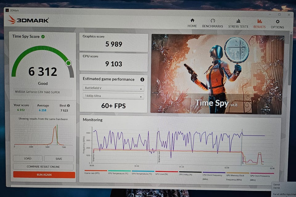Click the large 6 312 Time Spy score
The height and width of the screenshot is (197, 296).
(x=43, y=72)
